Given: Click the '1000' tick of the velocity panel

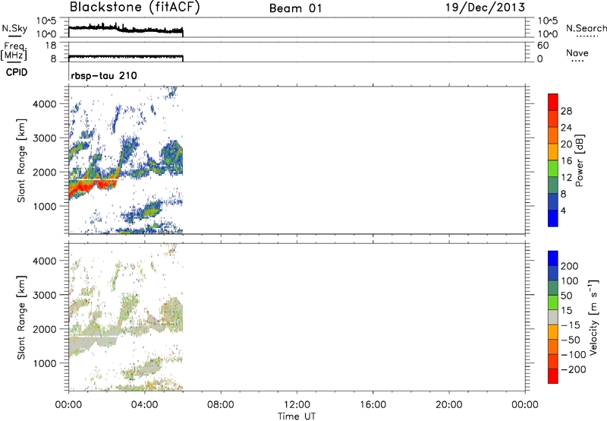Looking at the screenshot, I should point(45,363).
